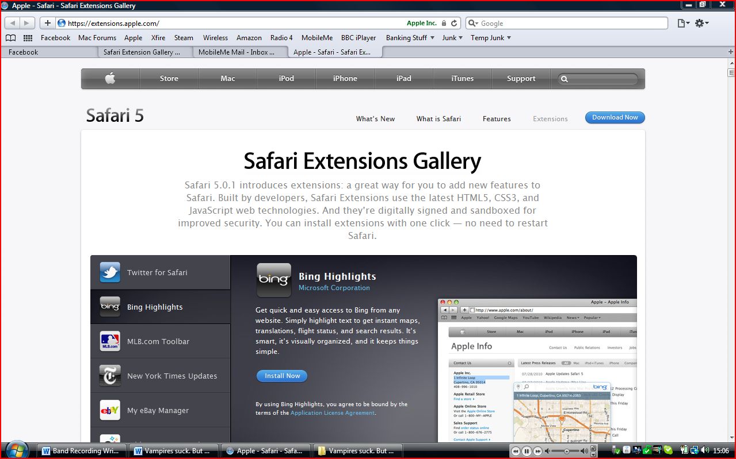Image resolution: width=736 pixels, height=459 pixels.
Task: Open Application License Agreement link
Action: [333, 413]
